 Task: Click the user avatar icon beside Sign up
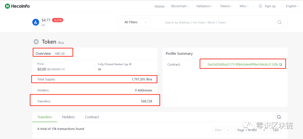(260, 6)
